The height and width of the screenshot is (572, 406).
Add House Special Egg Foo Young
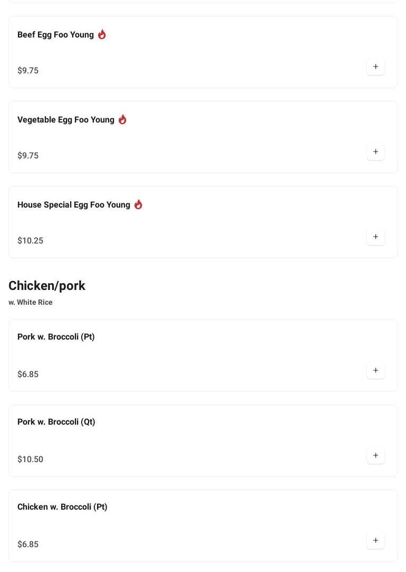375,237
